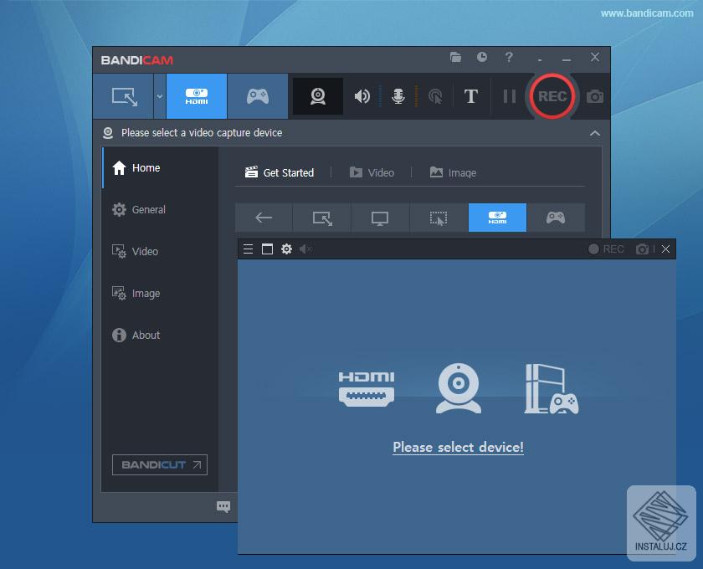Select HDMI device mode in mode row

pyautogui.click(x=497, y=218)
